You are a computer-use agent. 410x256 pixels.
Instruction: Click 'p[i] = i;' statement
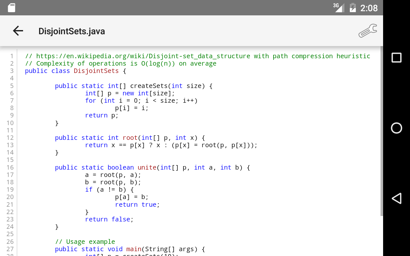pyautogui.click(x=132, y=108)
